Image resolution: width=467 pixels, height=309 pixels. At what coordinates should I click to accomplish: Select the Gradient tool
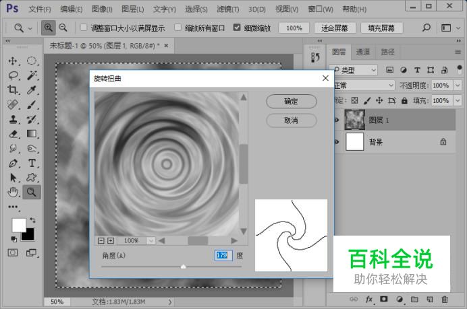32,134
